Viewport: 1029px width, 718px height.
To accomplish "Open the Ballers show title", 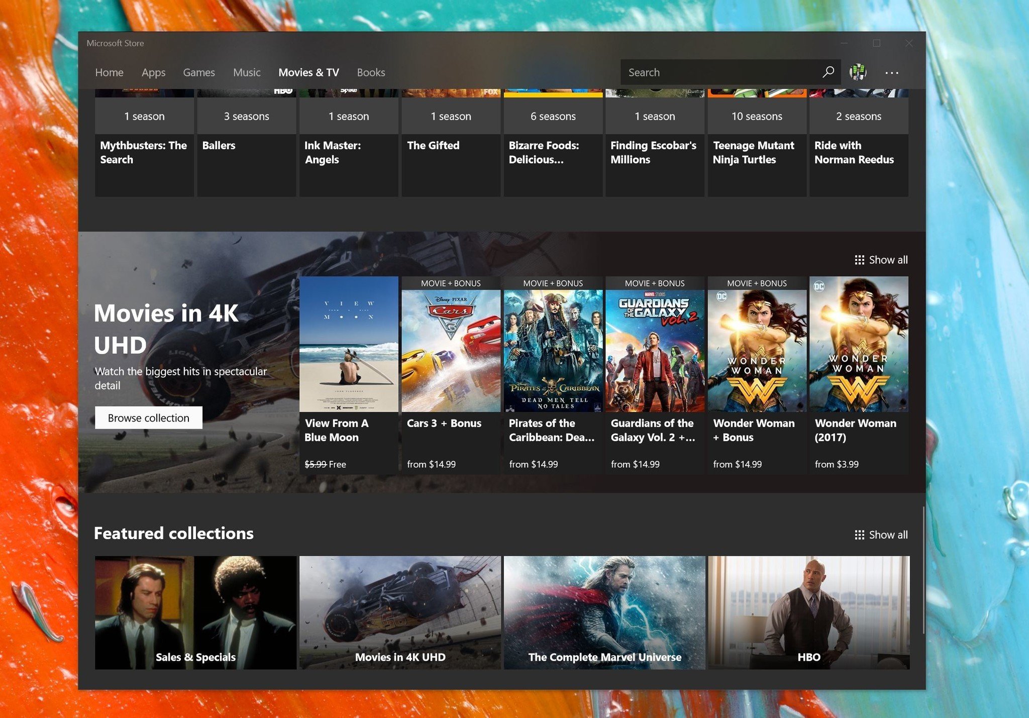I will tap(219, 145).
